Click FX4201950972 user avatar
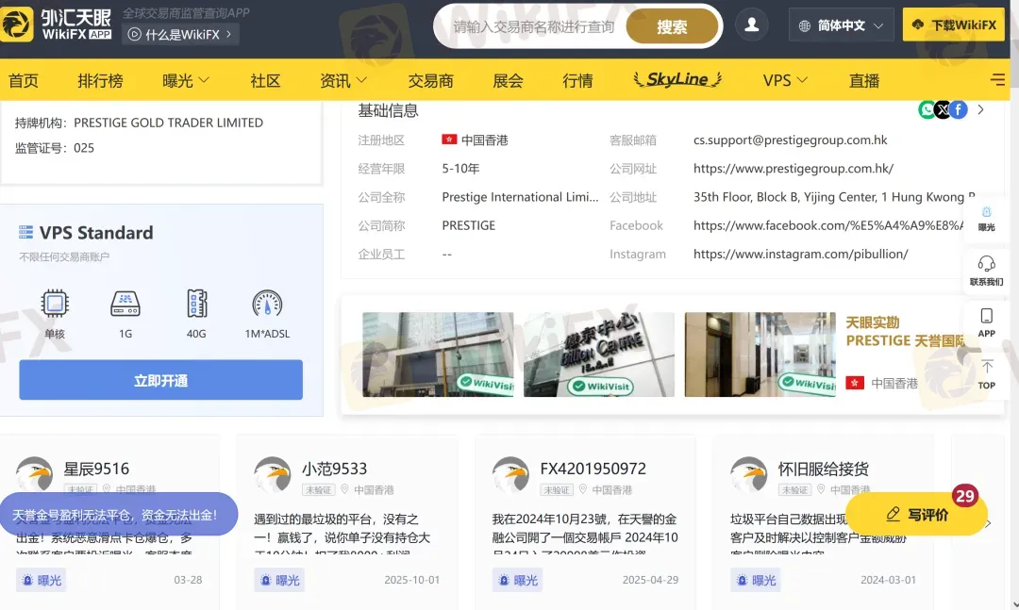 tap(510, 475)
